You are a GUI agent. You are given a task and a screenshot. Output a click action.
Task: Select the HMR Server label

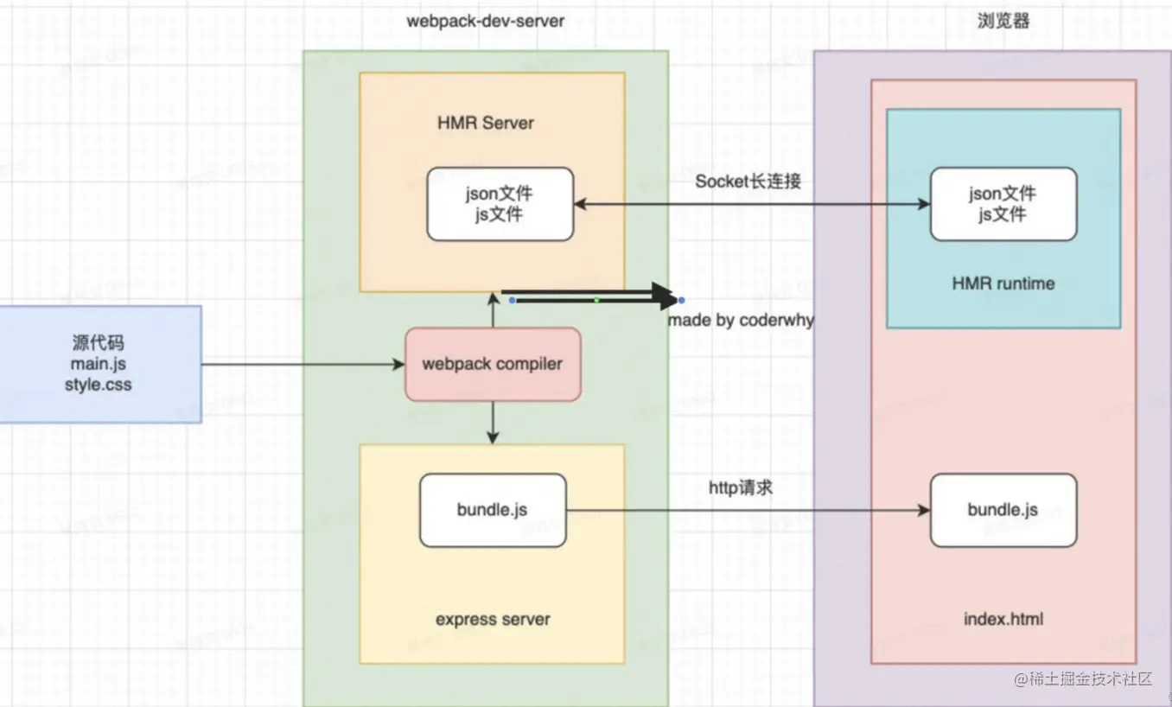point(486,123)
